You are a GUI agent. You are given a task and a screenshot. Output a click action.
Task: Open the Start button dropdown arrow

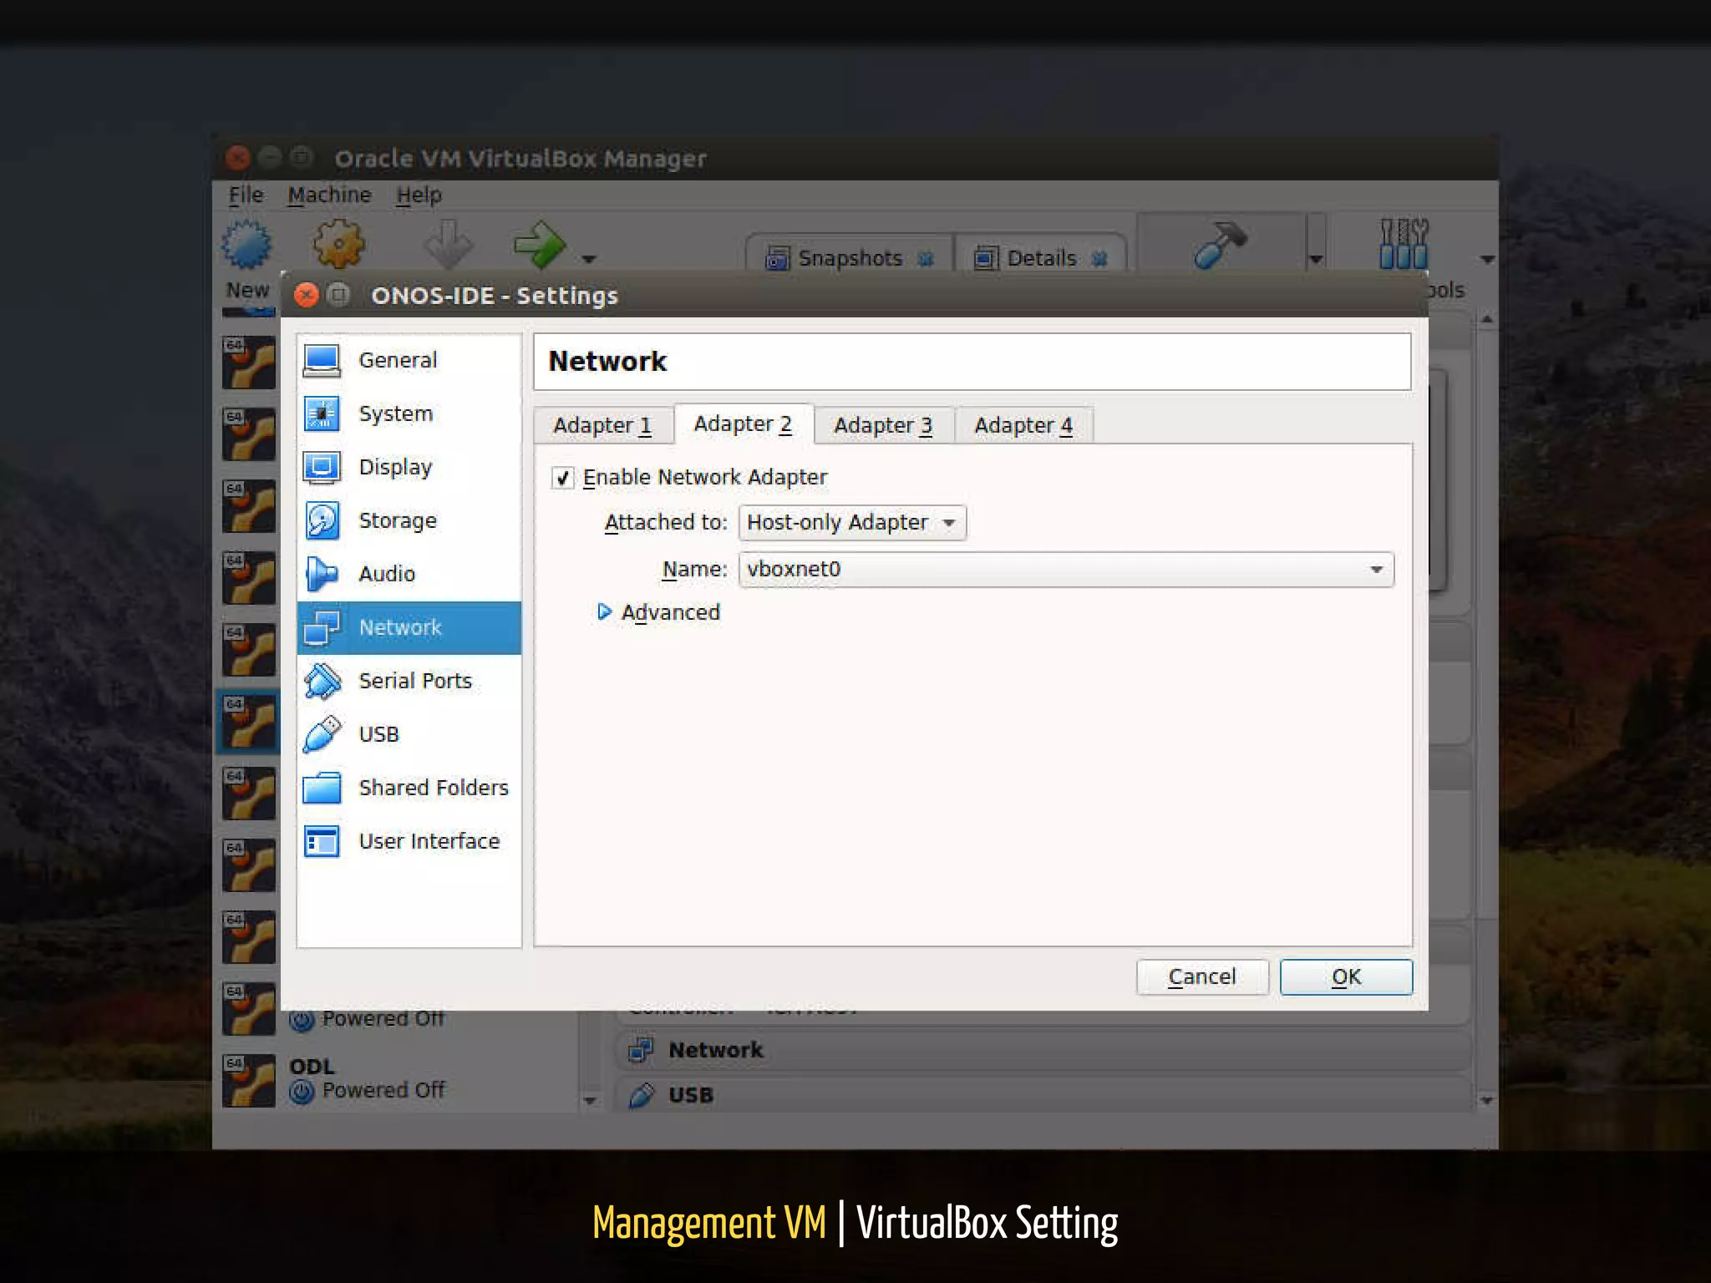coord(589,259)
